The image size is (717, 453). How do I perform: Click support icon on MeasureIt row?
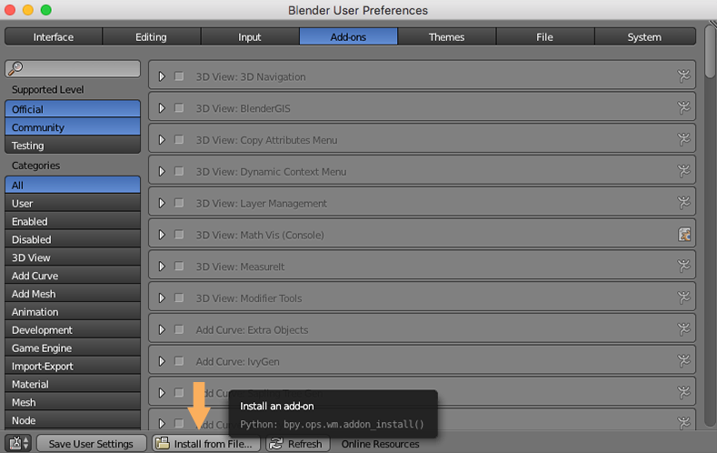point(683,266)
